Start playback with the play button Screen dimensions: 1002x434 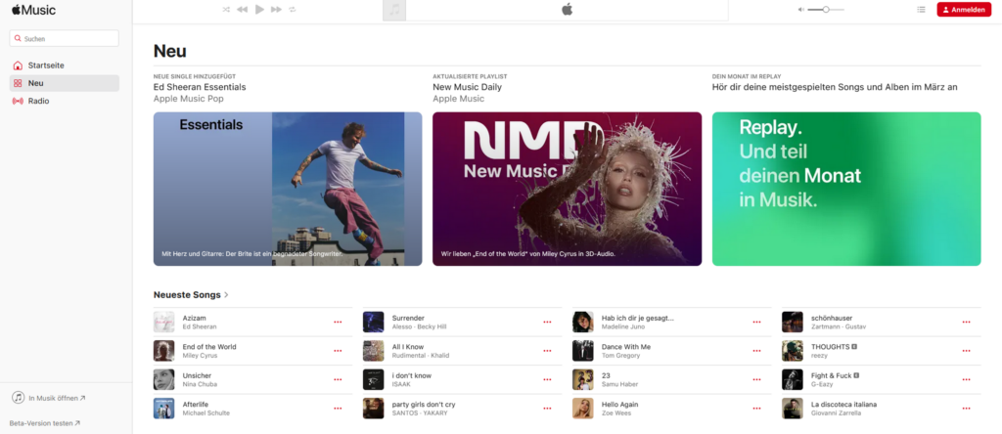[259, 10]
